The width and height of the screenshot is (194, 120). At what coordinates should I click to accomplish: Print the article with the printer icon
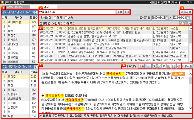[x=178, y=66]
